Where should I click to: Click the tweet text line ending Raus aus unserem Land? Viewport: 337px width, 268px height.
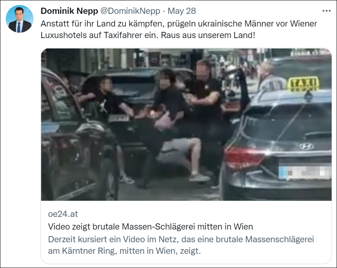tap(148, 35)
